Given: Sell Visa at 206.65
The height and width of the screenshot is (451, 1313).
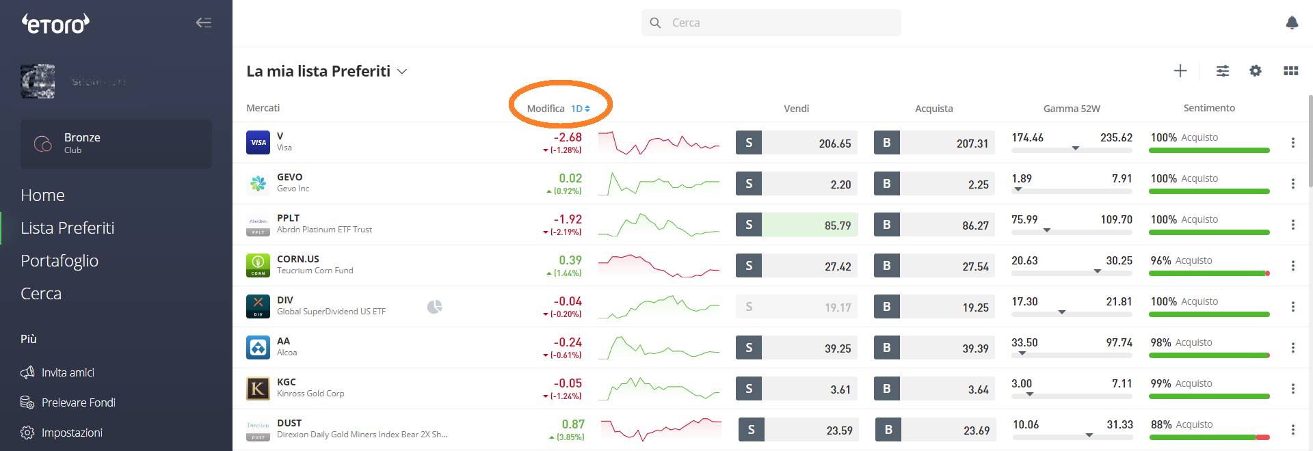Looking at the screenshot, I should pos(797,143).
